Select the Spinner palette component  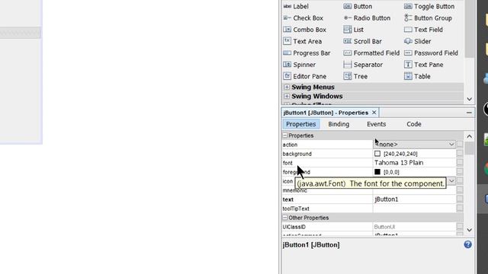tap(299, 65)
